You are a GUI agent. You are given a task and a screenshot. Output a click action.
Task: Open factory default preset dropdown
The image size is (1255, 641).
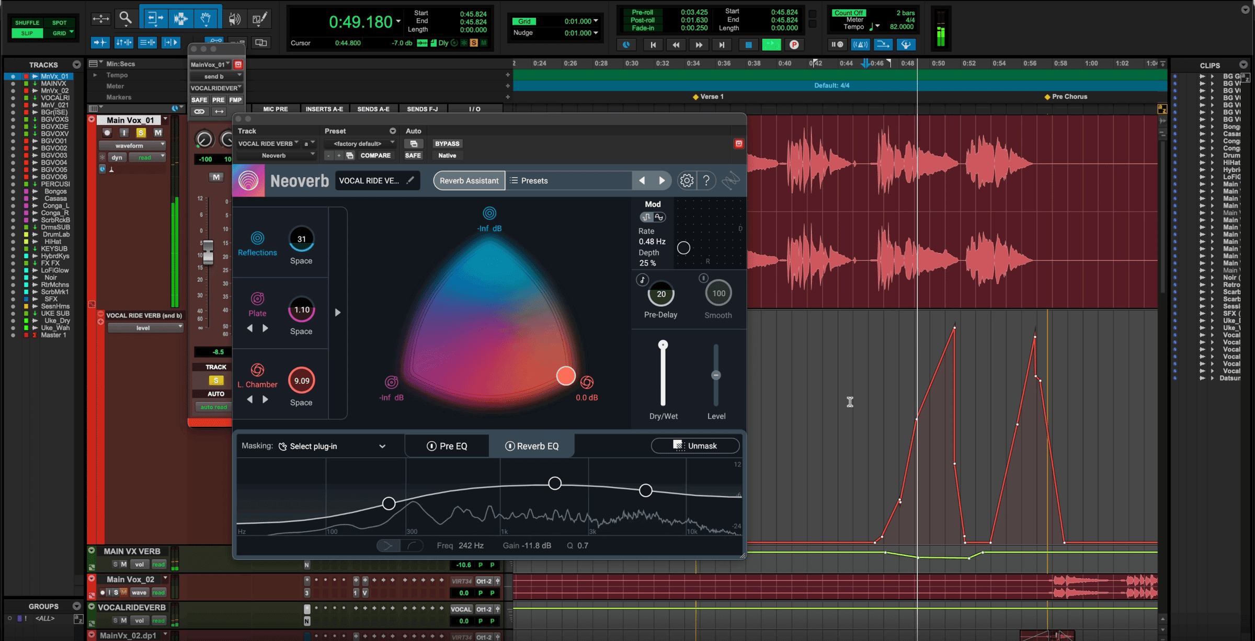click(359, 143)
